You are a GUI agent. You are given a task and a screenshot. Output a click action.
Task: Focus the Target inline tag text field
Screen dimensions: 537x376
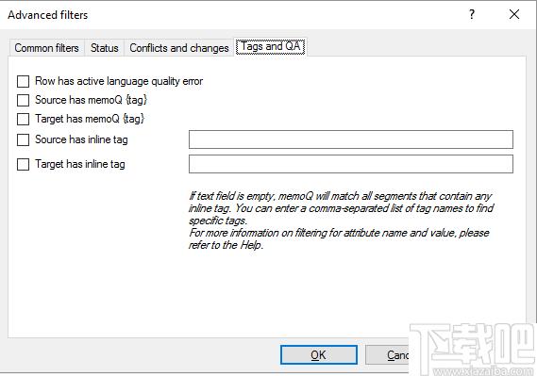pyautogui.click(x=351, y=164)
